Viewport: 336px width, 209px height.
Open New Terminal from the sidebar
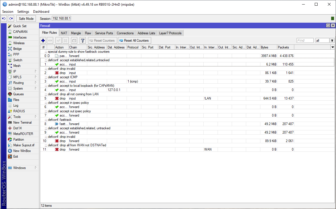coord(22,123)
